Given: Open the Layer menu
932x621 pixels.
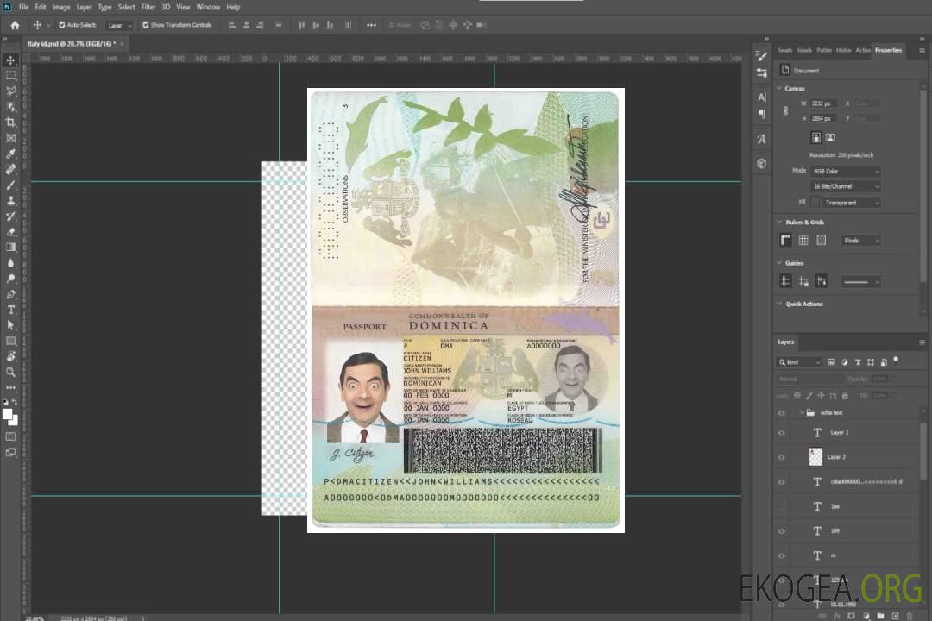Looking at the screenshot, I should tap(84, 7).
